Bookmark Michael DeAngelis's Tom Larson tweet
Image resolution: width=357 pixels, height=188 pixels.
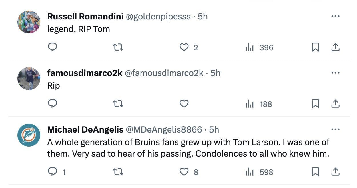point(315,172)
